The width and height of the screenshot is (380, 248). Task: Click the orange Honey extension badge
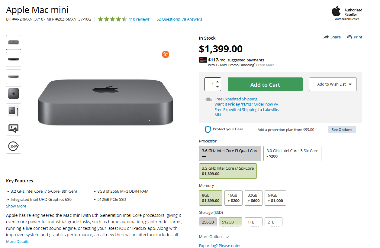click(x=165, y=54)
